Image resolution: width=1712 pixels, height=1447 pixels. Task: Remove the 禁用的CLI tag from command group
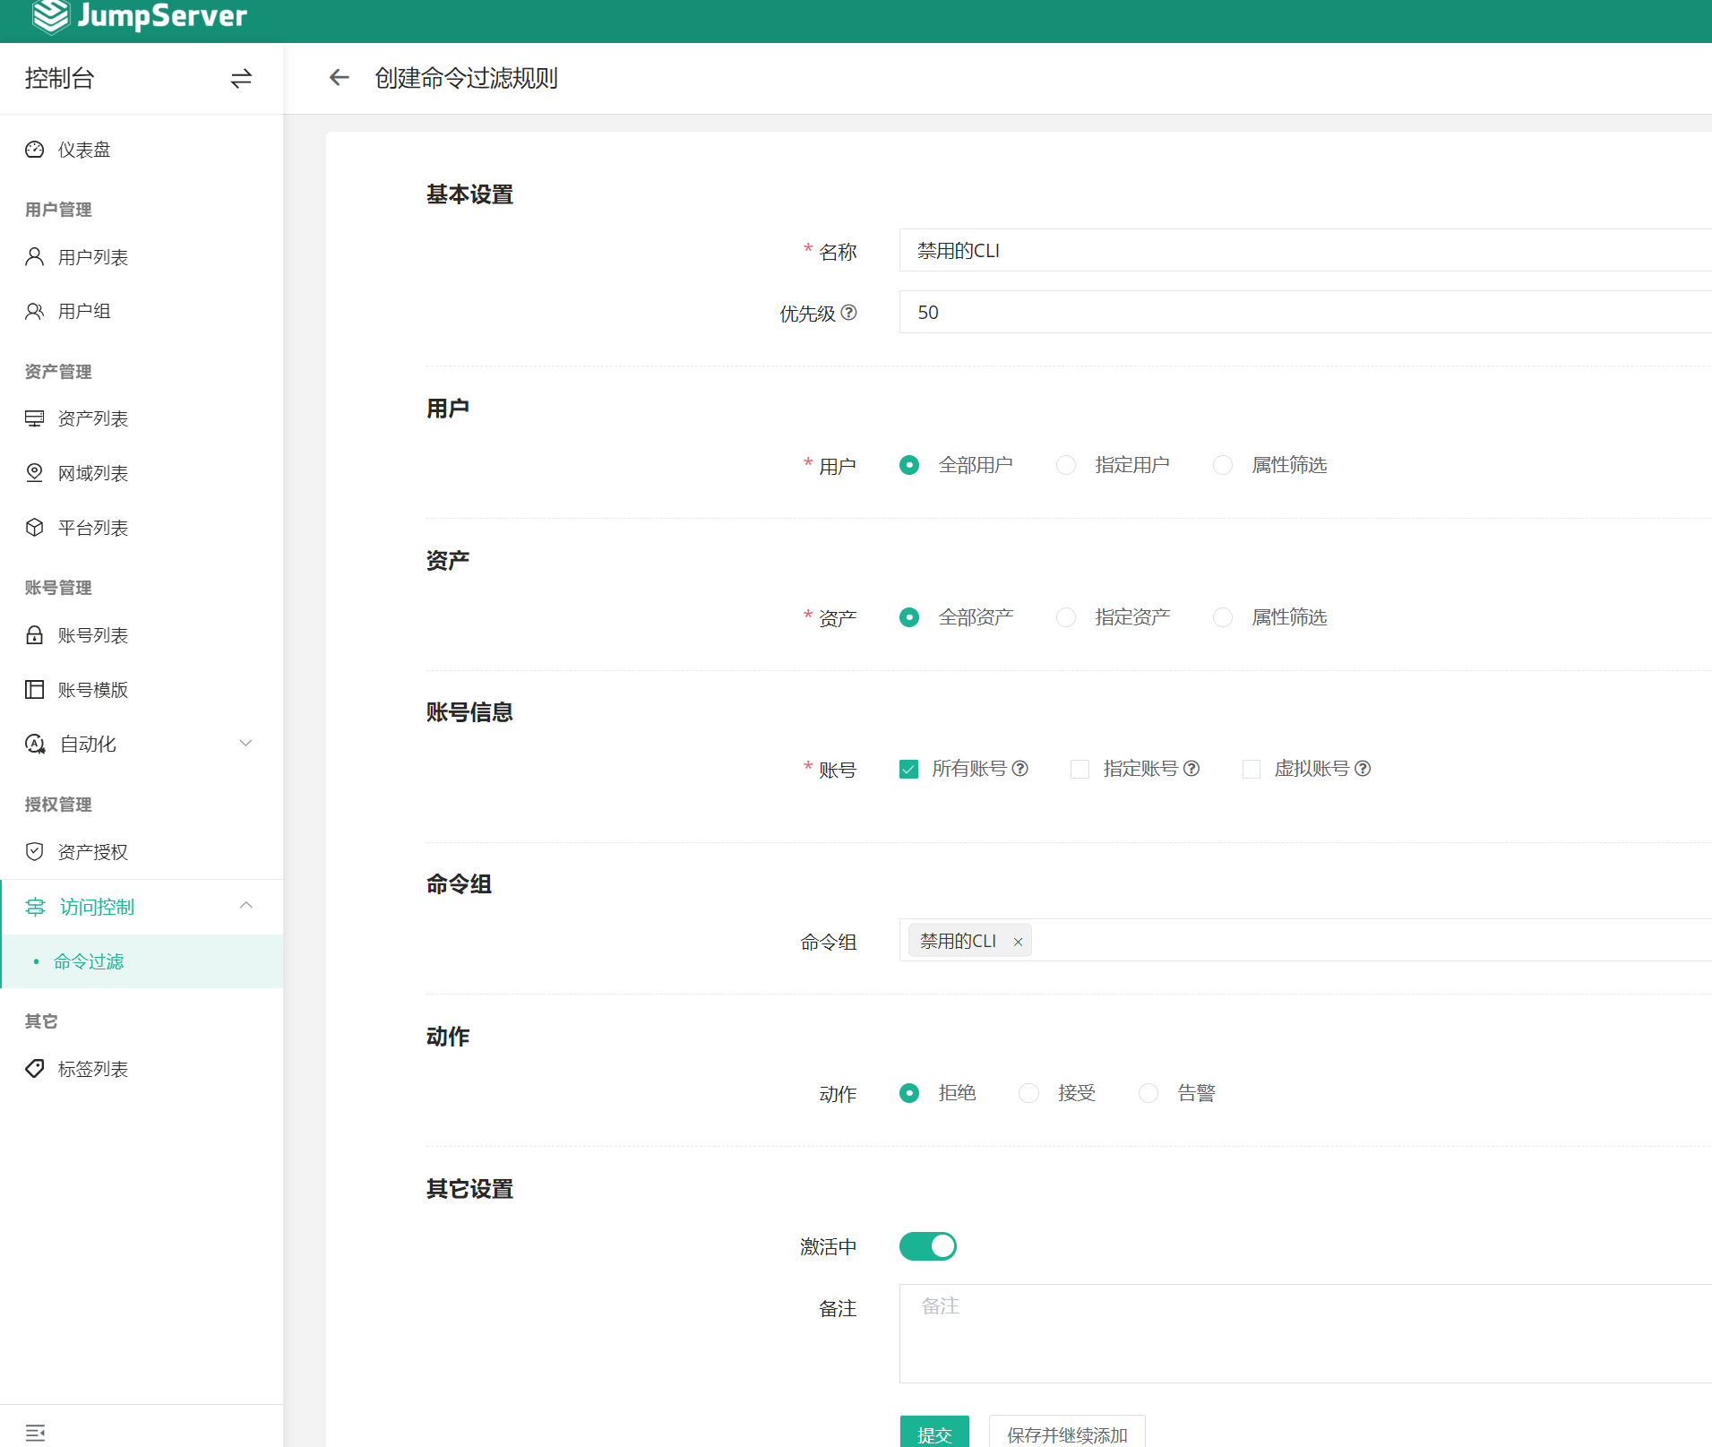tap(1018, 942)
